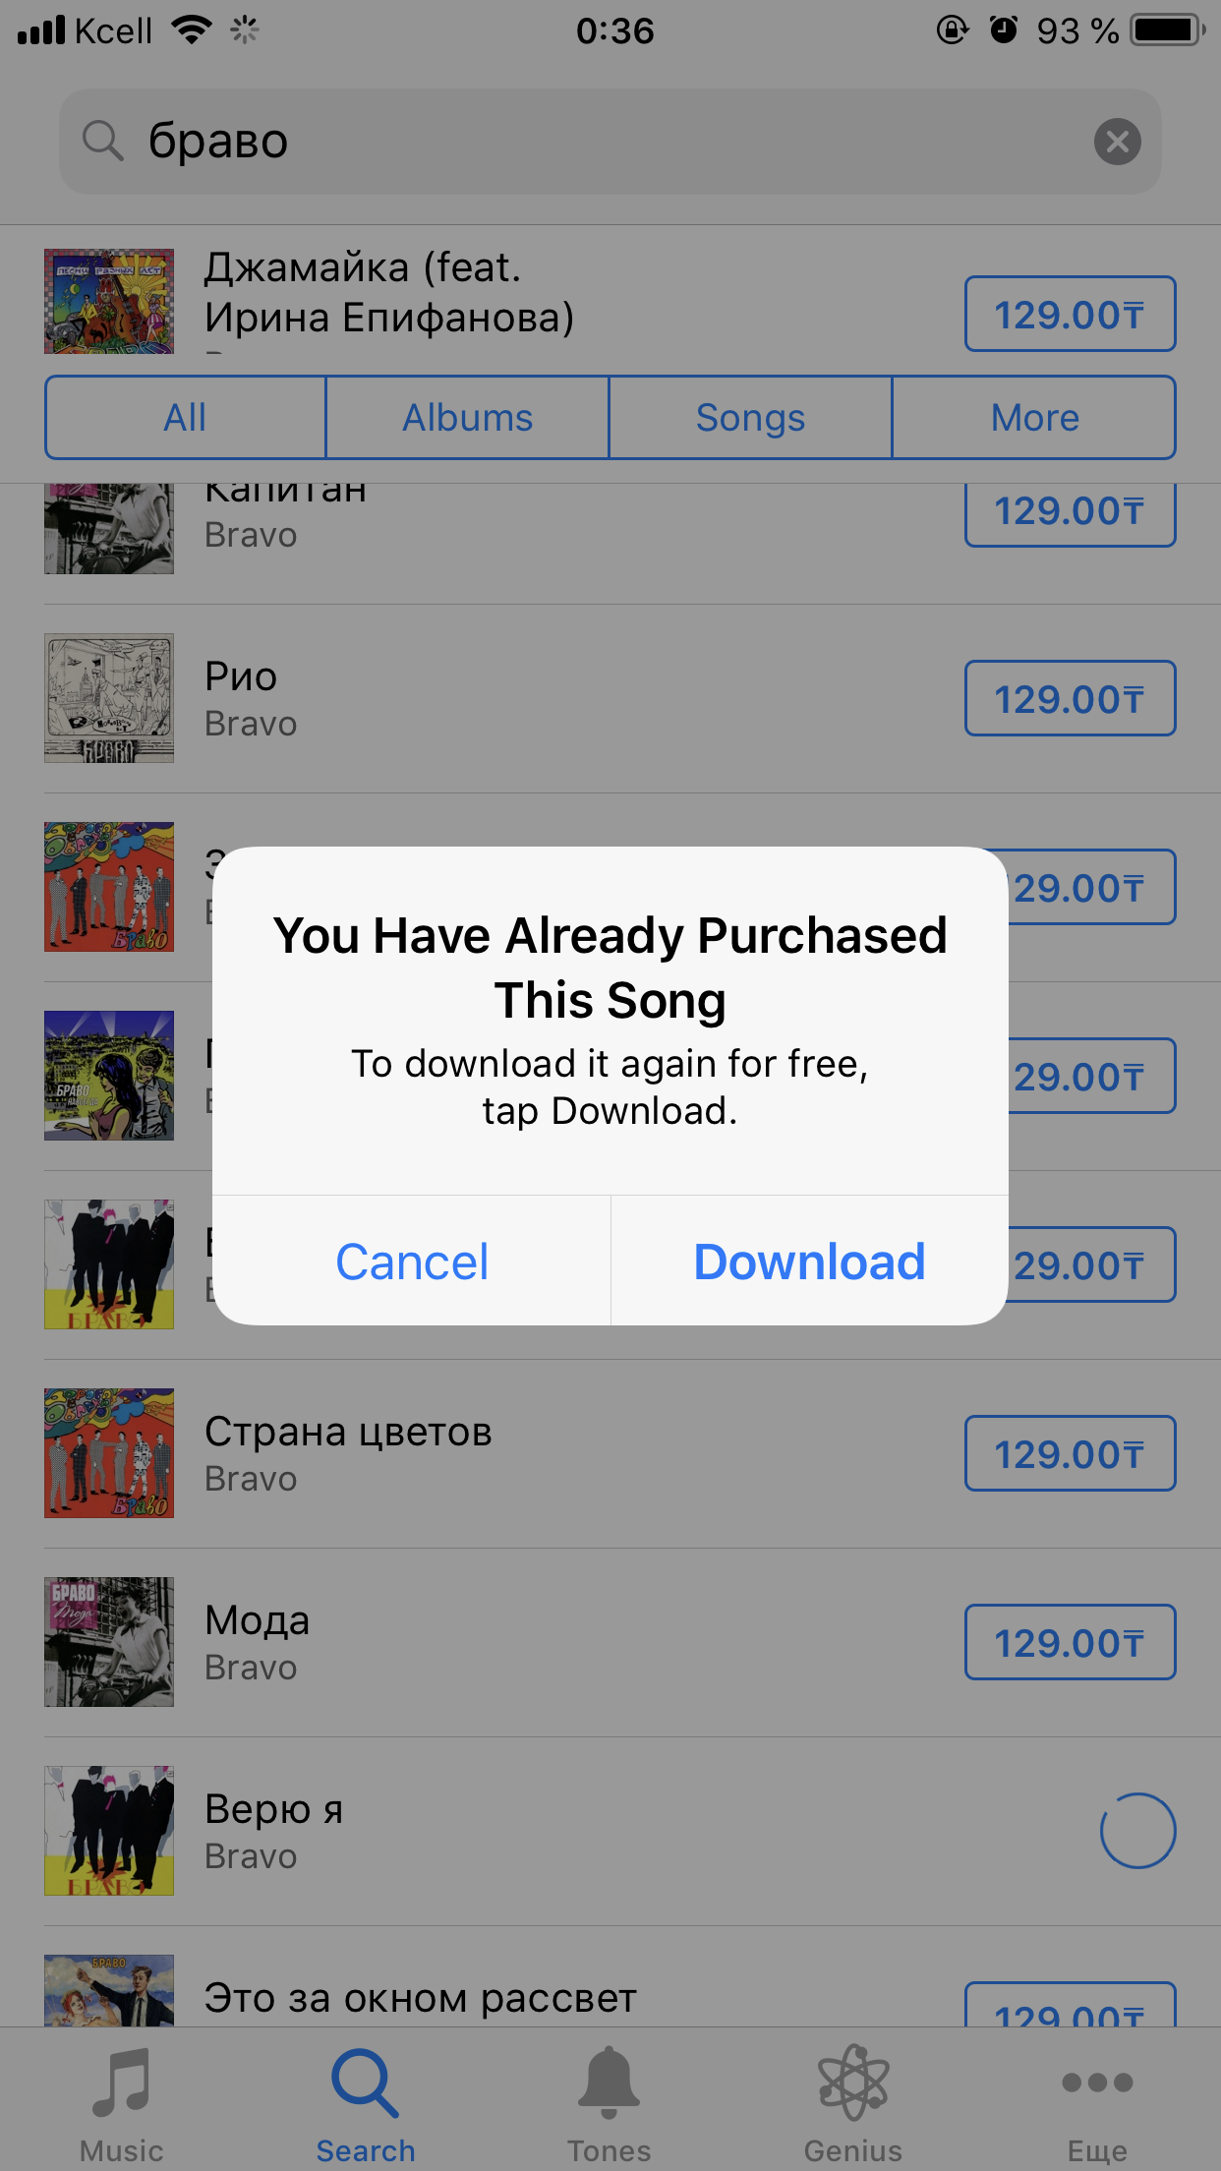Open the More filter tab
1221x2171 pixels.
[x=1034, y=418]
